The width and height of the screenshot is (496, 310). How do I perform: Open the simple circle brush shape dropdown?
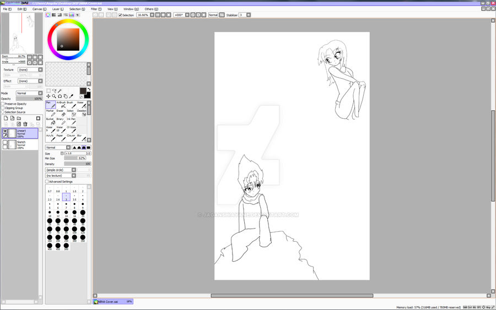(61, 170)
